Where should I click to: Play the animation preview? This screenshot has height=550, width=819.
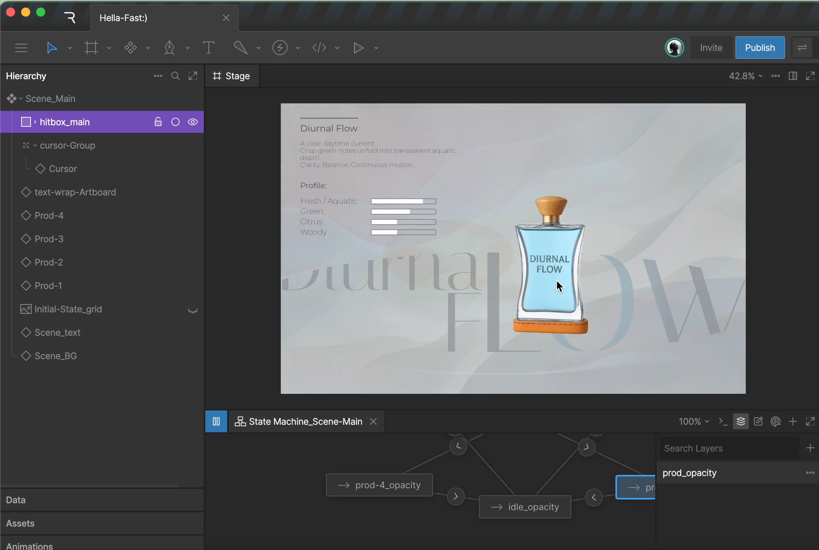point(358,48)
